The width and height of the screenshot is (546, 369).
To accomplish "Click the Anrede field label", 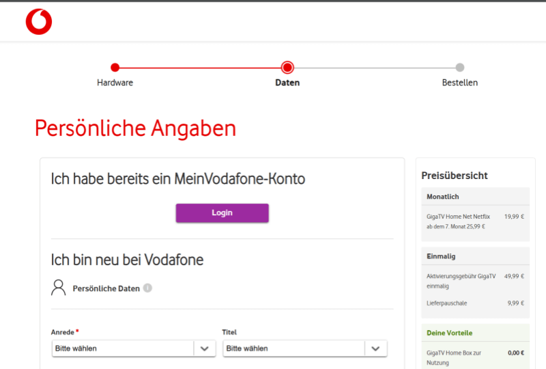I will tap(63, 332).
